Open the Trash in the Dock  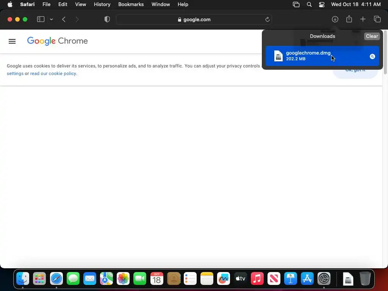point(365,279)
